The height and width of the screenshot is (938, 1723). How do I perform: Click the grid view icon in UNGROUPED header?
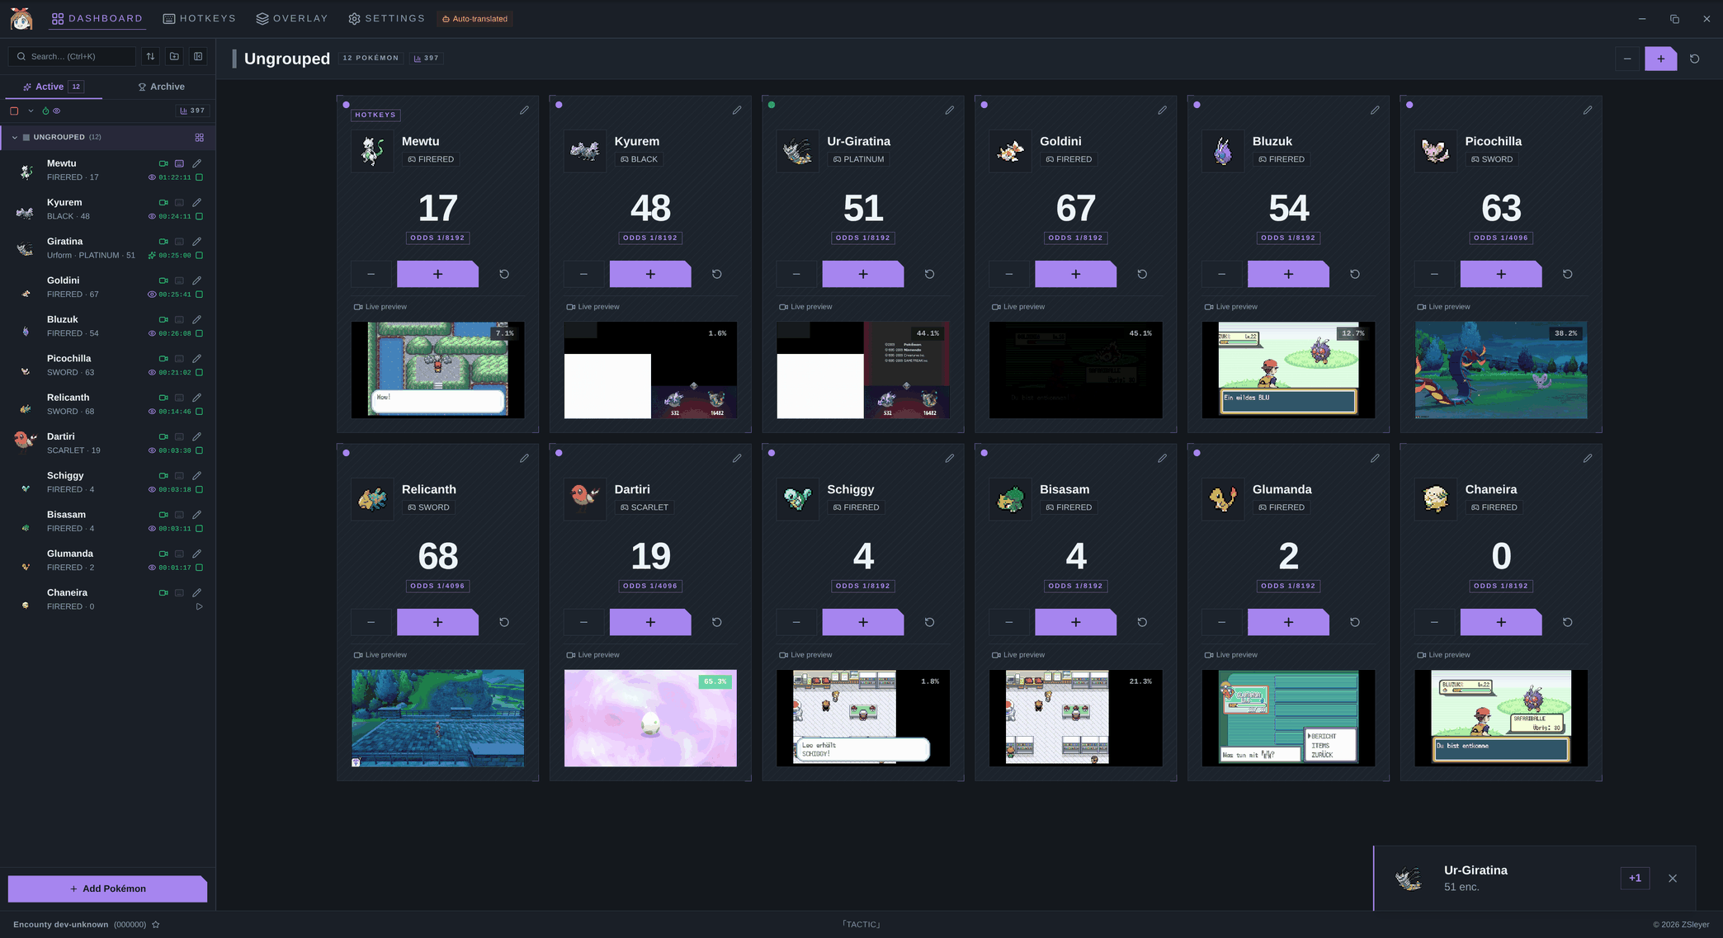point(199,138)
